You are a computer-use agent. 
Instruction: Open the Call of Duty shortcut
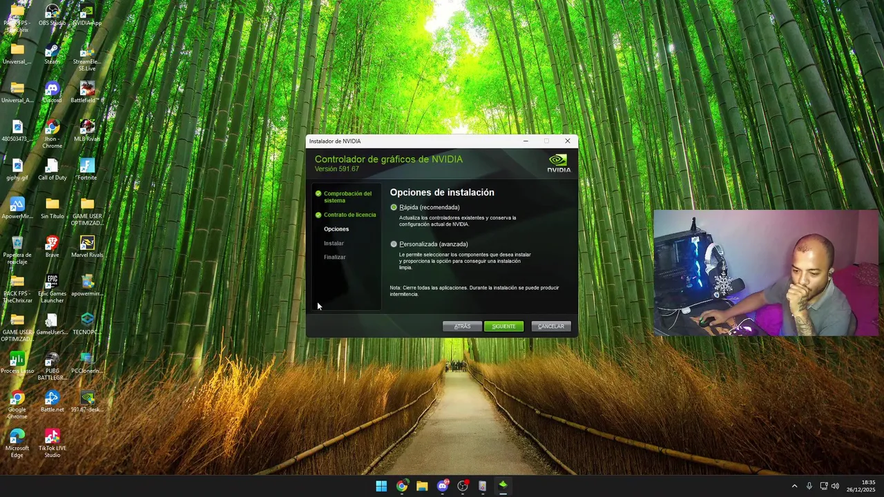click(x=52, y=170)
